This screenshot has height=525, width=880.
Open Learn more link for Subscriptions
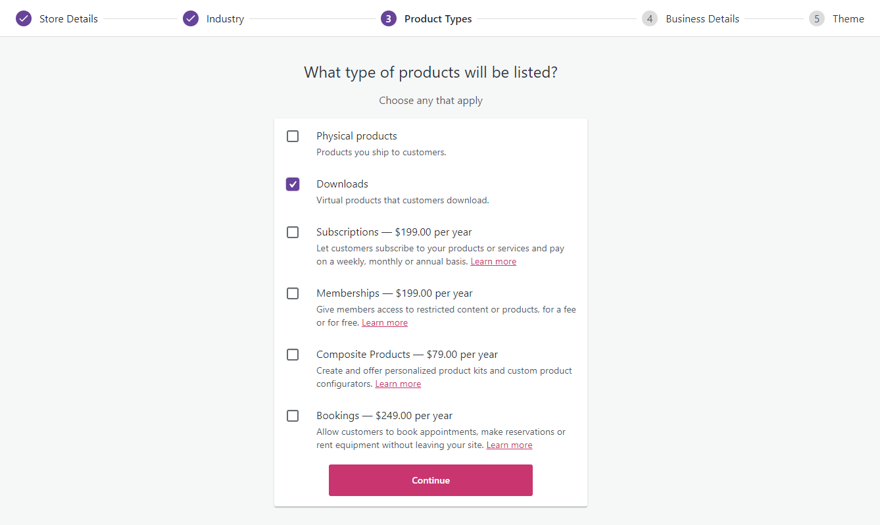point(493,262)
